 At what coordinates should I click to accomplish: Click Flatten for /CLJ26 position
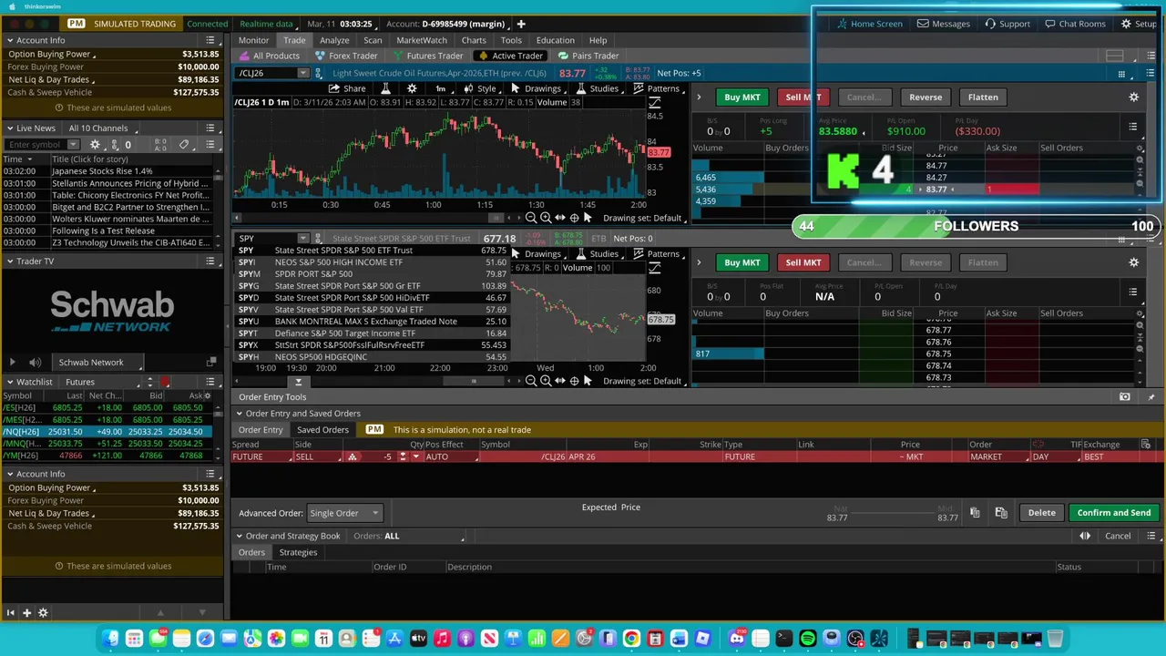983,97
